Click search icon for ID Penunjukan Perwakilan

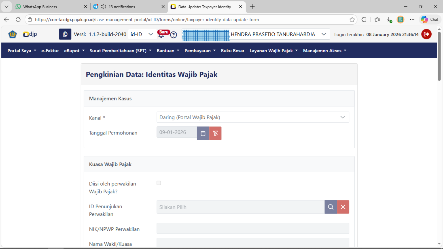331,207
